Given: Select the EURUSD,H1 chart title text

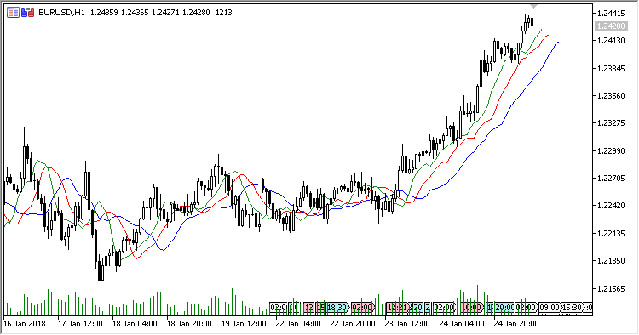Looking at the screenshot, I should tap(61, 13).
